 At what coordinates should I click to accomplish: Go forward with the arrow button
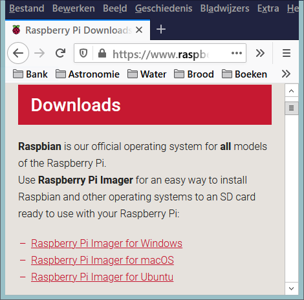coord(39,53)
